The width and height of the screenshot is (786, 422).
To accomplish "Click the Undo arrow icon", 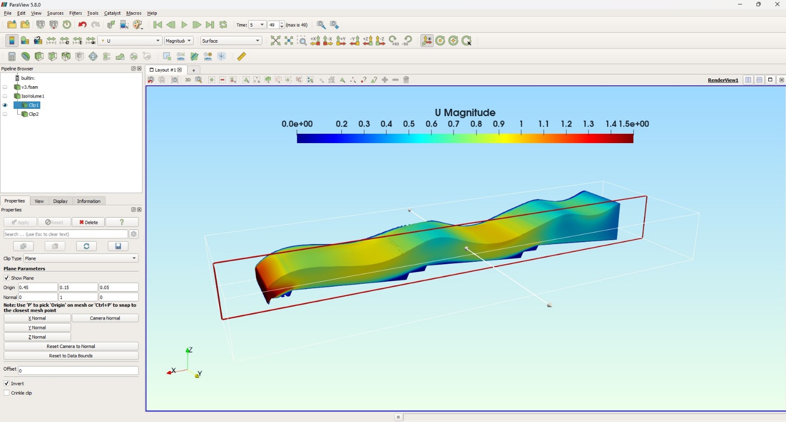I will click(82, 25).
